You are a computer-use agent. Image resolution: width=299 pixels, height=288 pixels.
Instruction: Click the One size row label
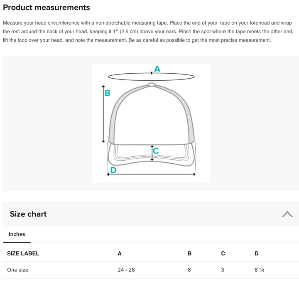pyautogui.click(x=17, y=270)
